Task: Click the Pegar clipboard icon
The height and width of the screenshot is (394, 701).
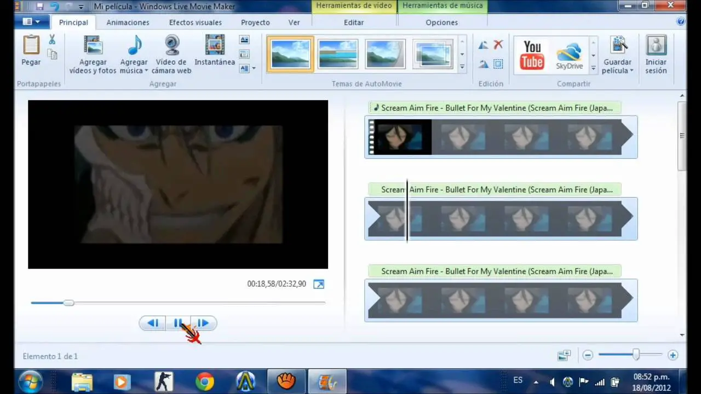Action: tap(31, 44)
